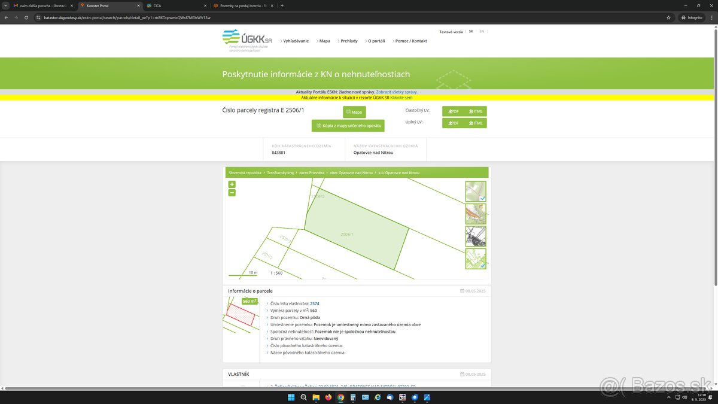Click the parcel thumbnail showing 560 m²
This screenshot has height=404, width=718.
[x=241, y=314]
